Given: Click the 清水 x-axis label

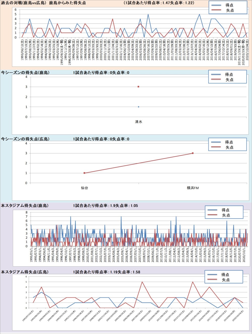Looking at the screenshot, I should pyautogui.click(x=138, y=122).
